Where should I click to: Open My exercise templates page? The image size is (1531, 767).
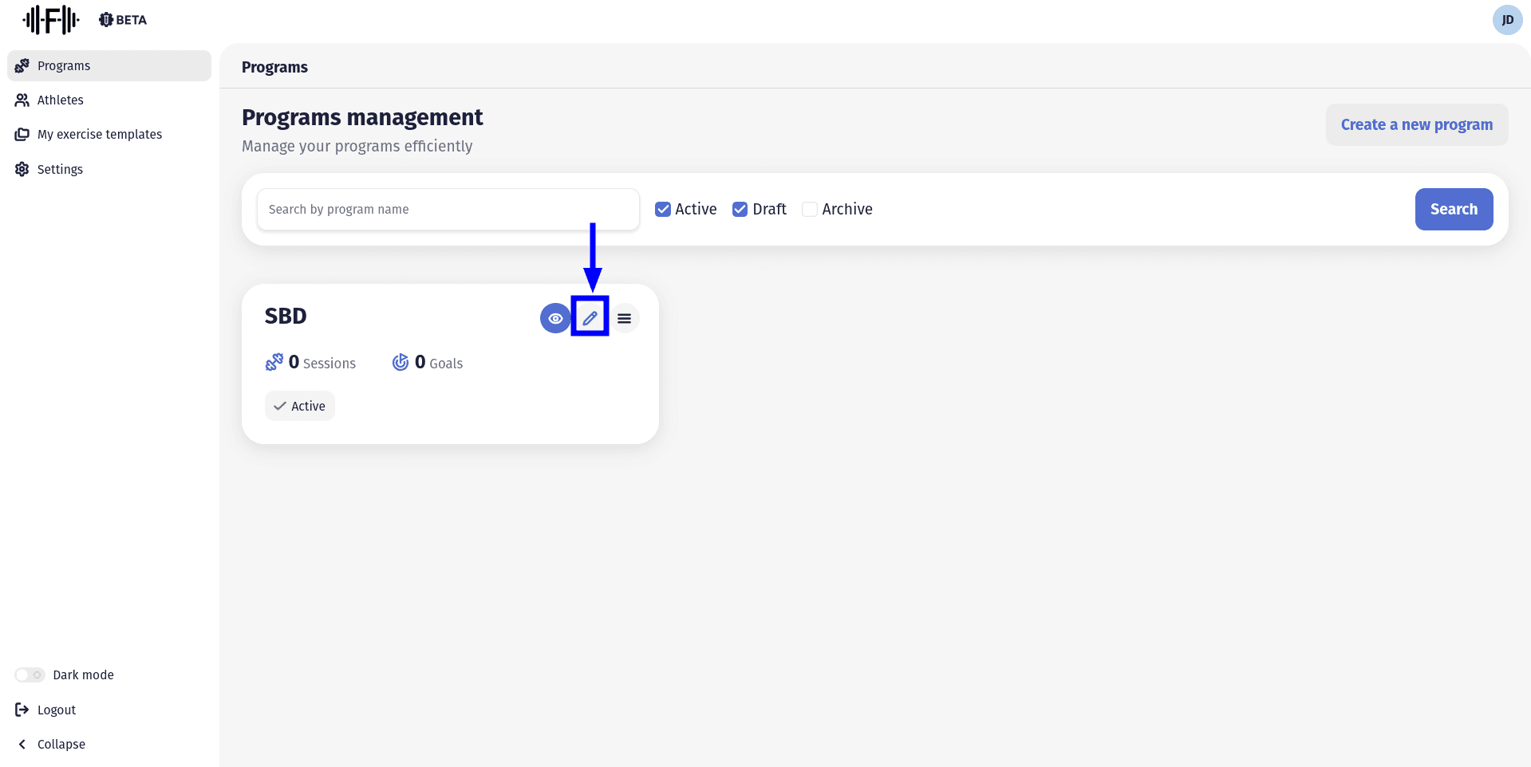pos(99,134)
